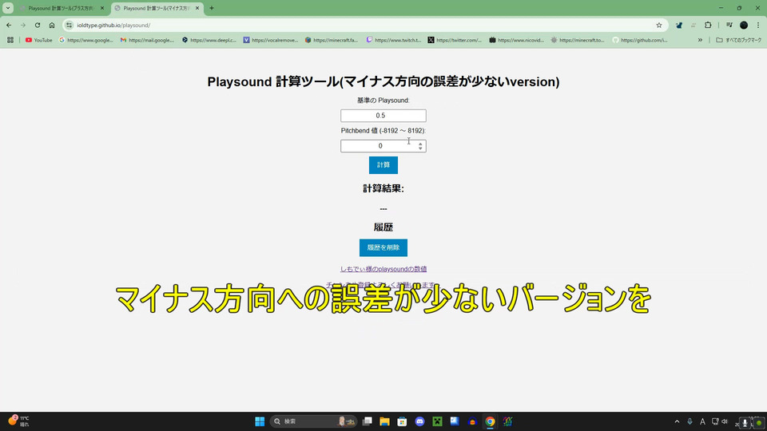Close the first Playsound tab
The width and height of the screenshot is (767, 431).
tap(102, 8)
